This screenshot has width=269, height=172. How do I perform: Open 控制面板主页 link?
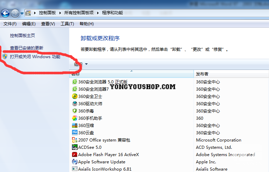[x=23, y=36]
